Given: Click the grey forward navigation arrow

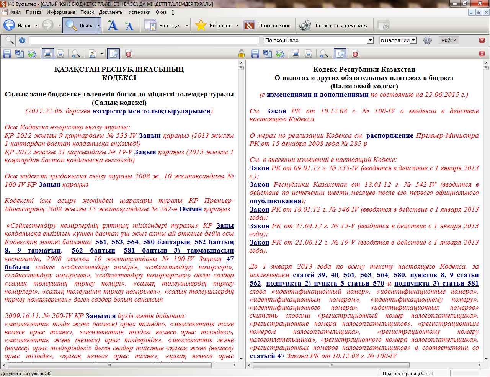Looking at the screenshot, I should click(x=48, y=25).
